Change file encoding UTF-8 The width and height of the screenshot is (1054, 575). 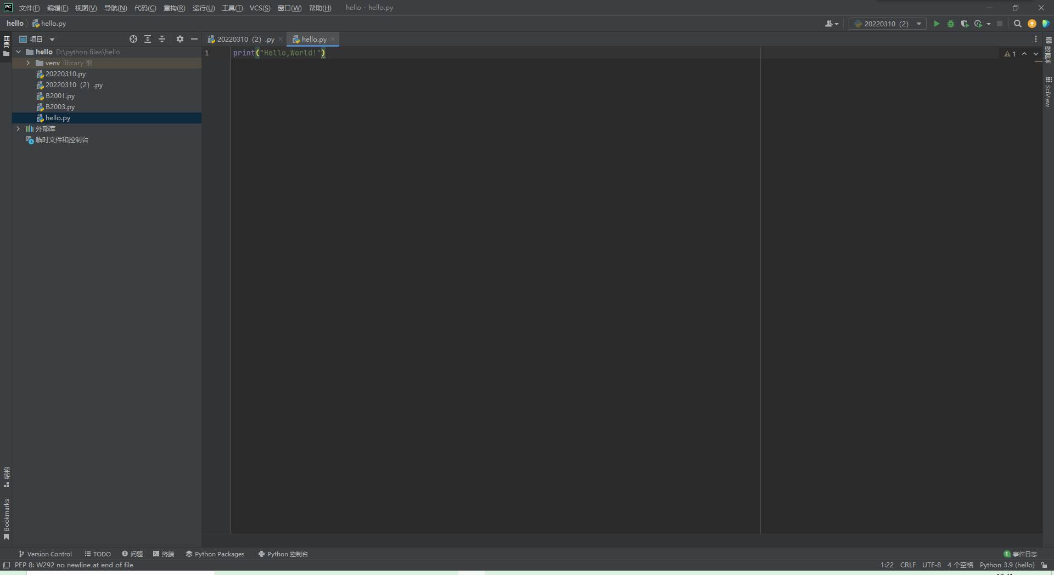(x=932, y=565)
